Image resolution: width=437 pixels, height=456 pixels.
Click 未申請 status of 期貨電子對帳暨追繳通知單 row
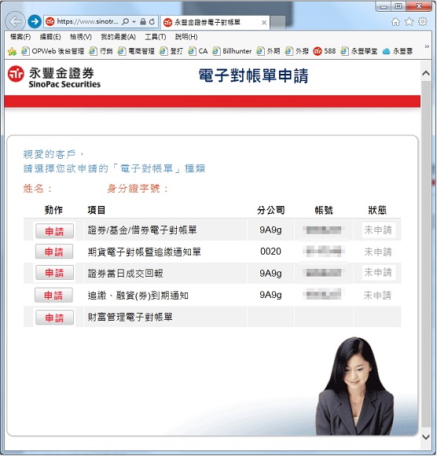coord(378,252)
